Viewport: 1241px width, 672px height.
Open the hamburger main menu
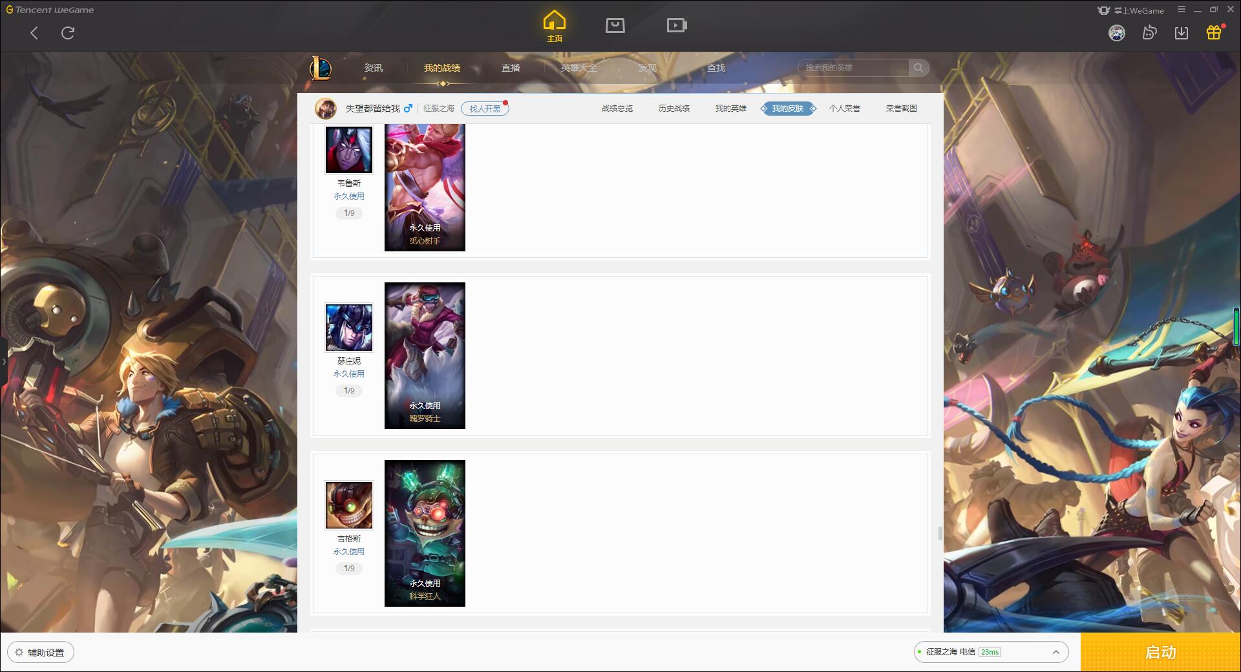point(1182,10)
